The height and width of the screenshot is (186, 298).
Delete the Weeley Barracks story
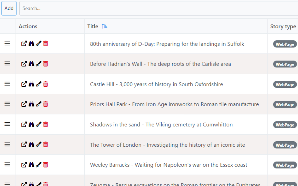click(x=46, y=165)
